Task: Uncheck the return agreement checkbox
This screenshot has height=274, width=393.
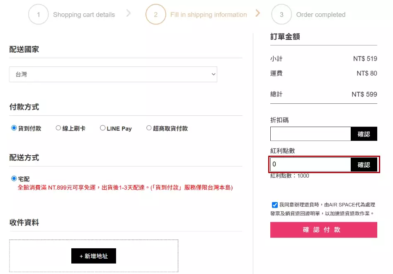Action: 275,205
